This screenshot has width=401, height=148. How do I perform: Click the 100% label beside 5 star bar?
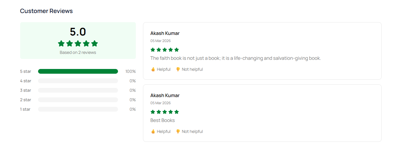click(130, 71)
